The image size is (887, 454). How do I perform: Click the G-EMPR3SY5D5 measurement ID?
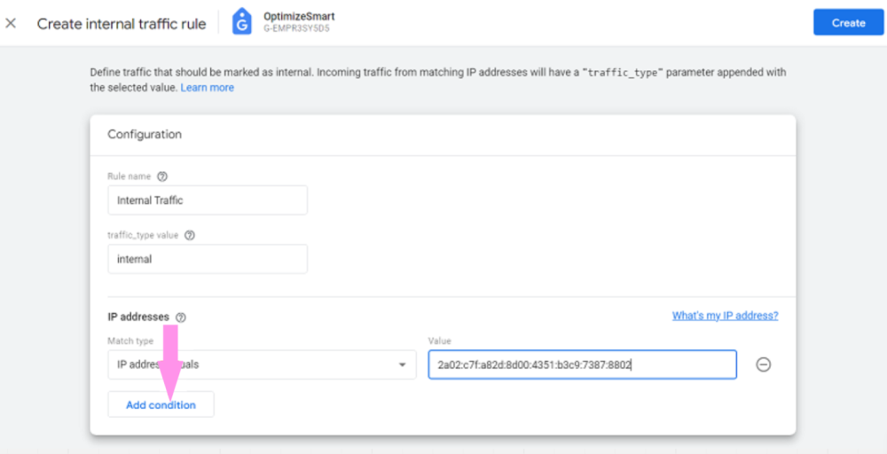(x=296, y=29)
